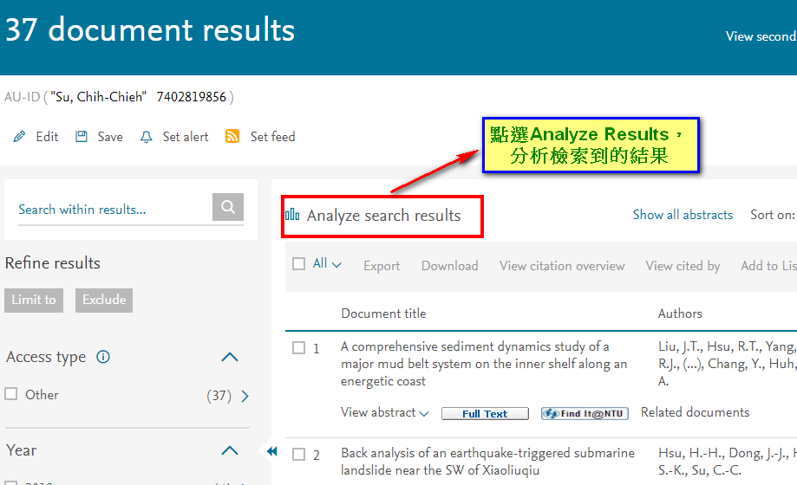Click the Edit pencil icon
Viewport: 797px width, 485px height.
click(19, 137)
